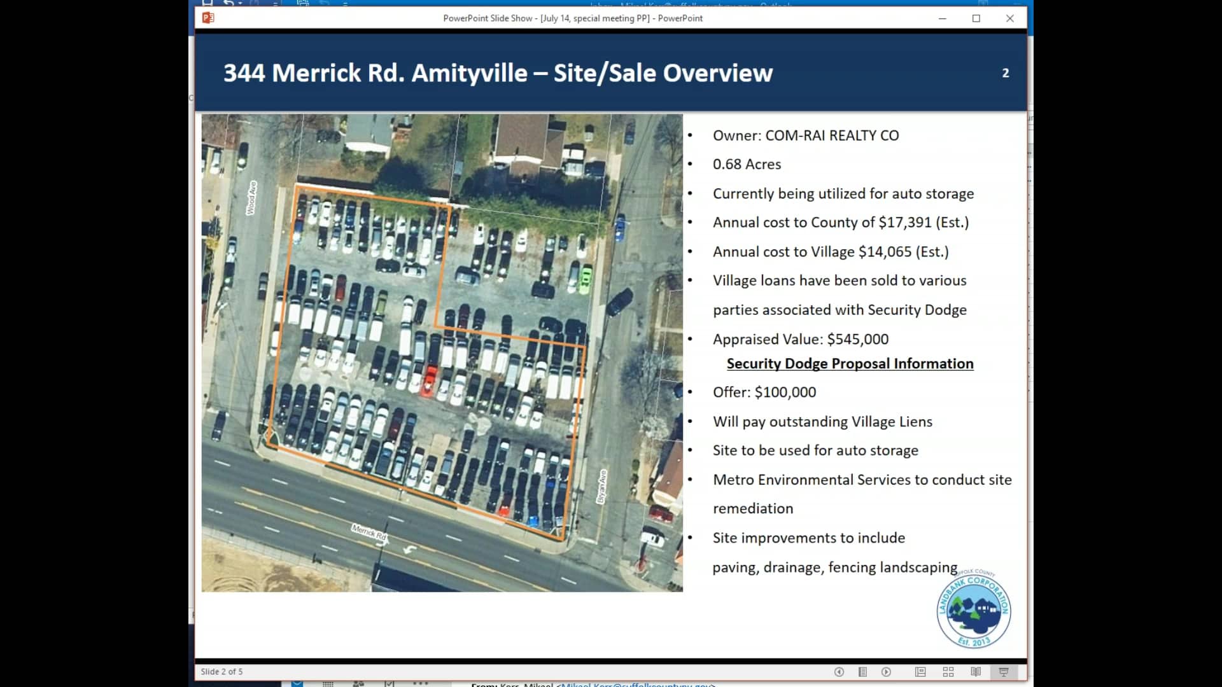
Task: Click 'Village loans have been sold to various'
Action: [839, 281]
